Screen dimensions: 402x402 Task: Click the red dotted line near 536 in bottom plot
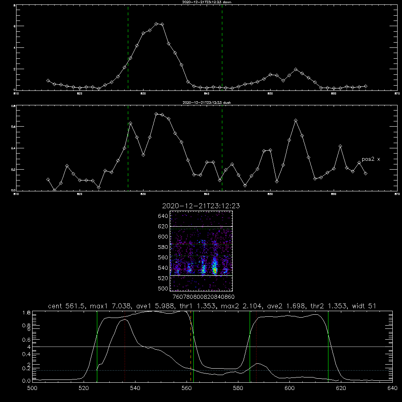point(125,346)
